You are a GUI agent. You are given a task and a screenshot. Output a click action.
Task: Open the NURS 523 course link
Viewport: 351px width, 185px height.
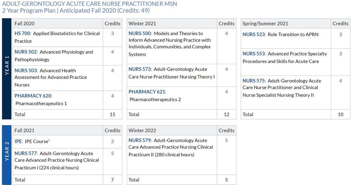pyautogui.click(x=254, y=34)
